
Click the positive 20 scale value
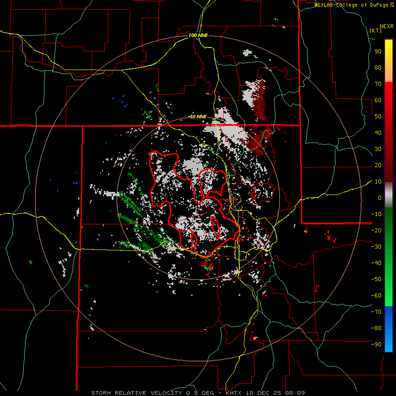(378, 165)
